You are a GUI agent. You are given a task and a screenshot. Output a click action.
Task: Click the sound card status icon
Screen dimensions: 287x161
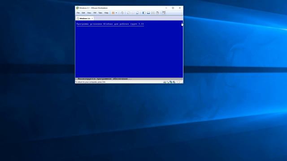coord(174,82)
